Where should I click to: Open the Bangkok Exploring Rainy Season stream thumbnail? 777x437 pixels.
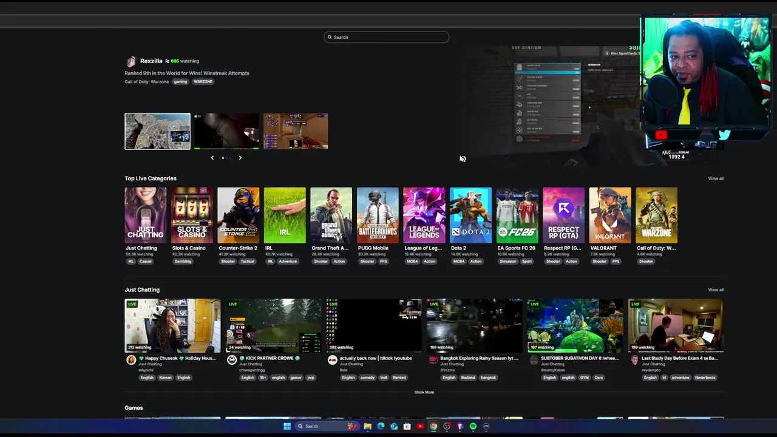pyautogui.click(x=475, y=326)
